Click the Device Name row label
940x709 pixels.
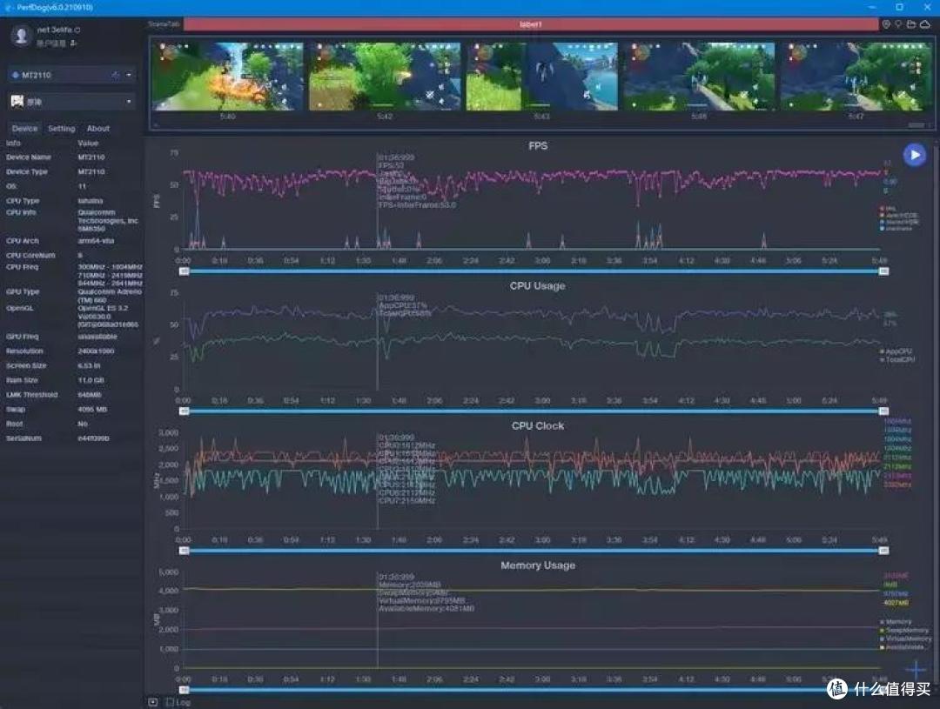[28, 157]
